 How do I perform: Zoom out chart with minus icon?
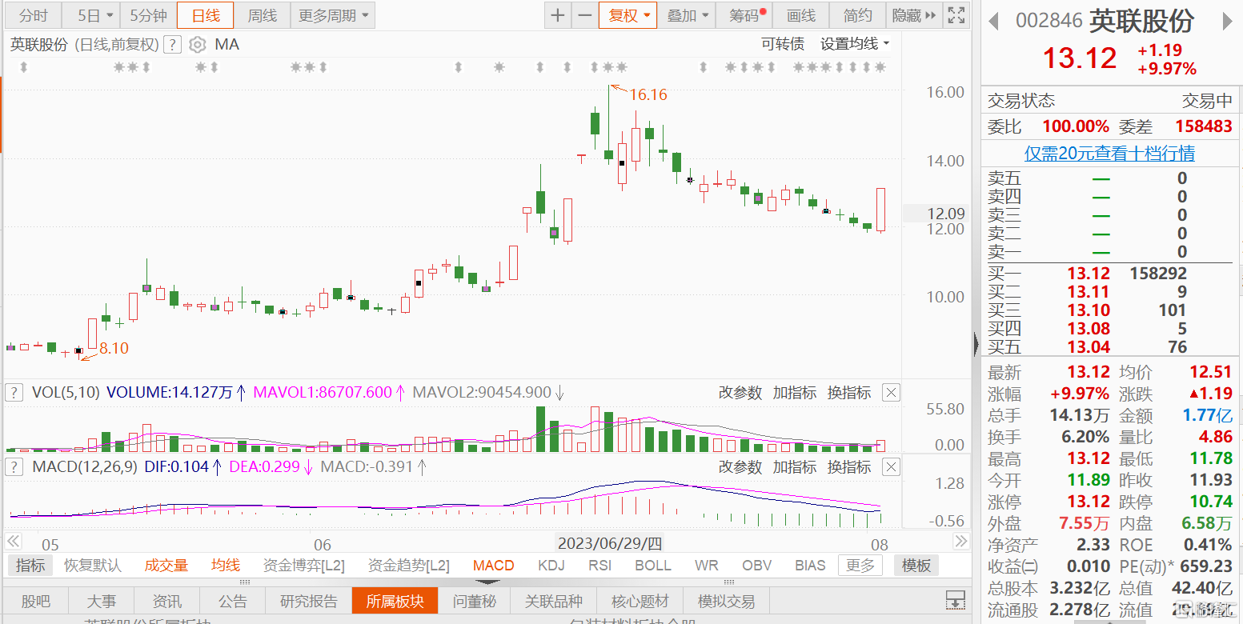(x=585, y=15)
